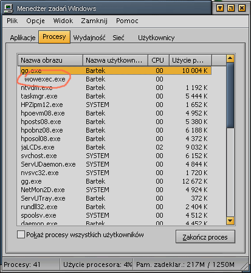Close the Menedżer zadań Windows window
The width and height of the screenshot is (251, 273).
click(x=242, y=8)
